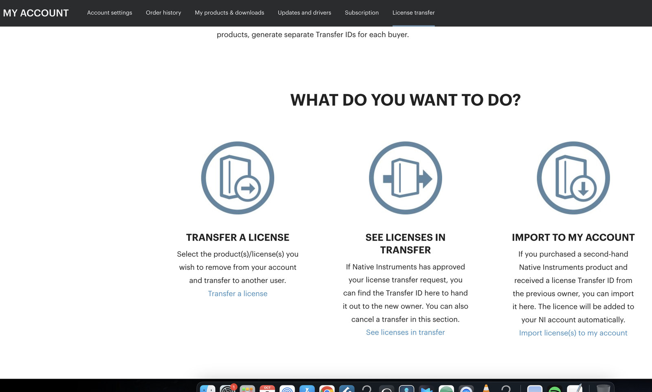
Task: Go to Account settings tab
Action: [110, 13]
